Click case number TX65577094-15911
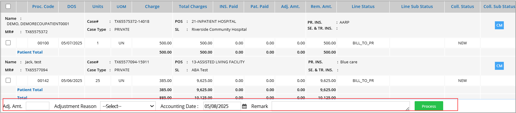 point(132,62)
